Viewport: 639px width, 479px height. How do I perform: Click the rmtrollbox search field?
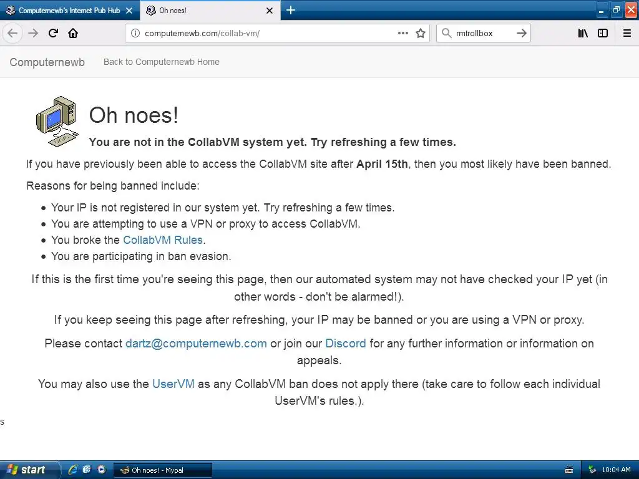point(483,33)
